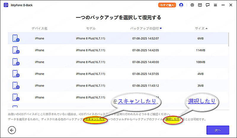Select device icon of 11:43:12 backup
Image resolution: width=237 pixels, height=138 pixels.
[16, 86]
